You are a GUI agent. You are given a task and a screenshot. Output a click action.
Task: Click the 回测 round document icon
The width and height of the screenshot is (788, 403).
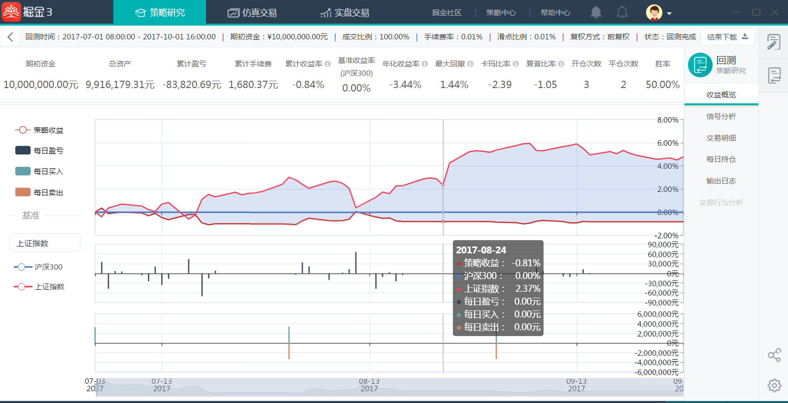[x=700, y=65]
